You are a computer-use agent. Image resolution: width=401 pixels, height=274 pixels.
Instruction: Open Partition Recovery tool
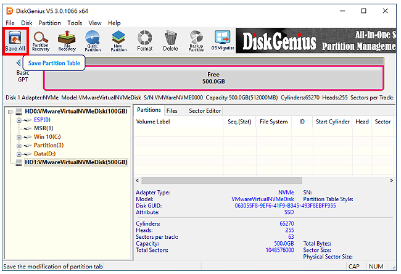tap(41, 41)
